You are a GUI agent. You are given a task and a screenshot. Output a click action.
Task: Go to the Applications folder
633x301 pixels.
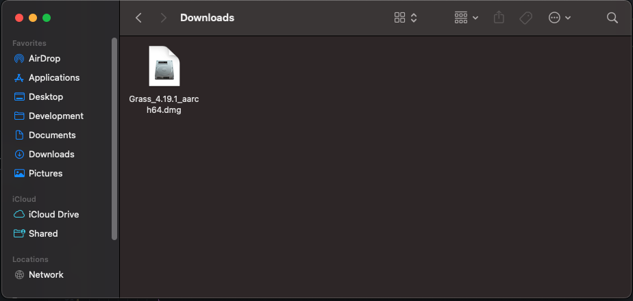(47, 77)
